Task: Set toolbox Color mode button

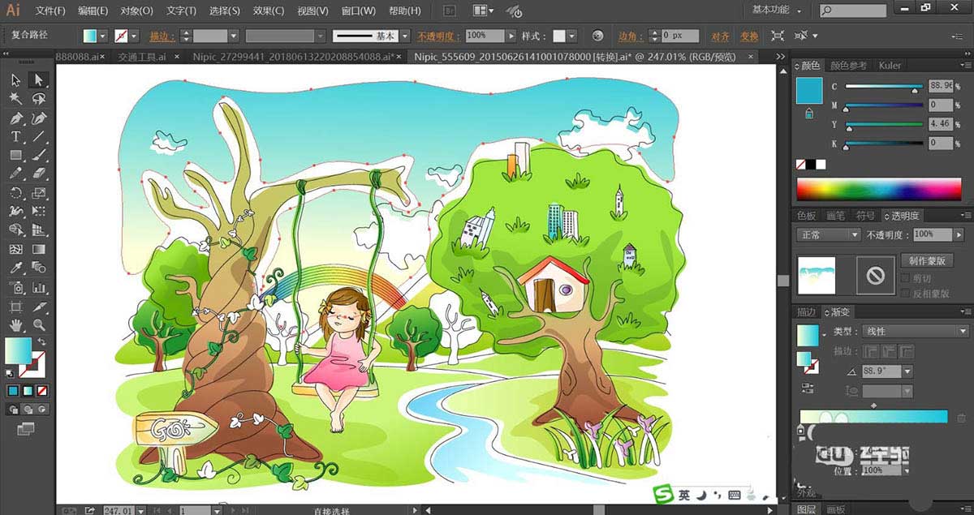Action: [x=13, y=390]
